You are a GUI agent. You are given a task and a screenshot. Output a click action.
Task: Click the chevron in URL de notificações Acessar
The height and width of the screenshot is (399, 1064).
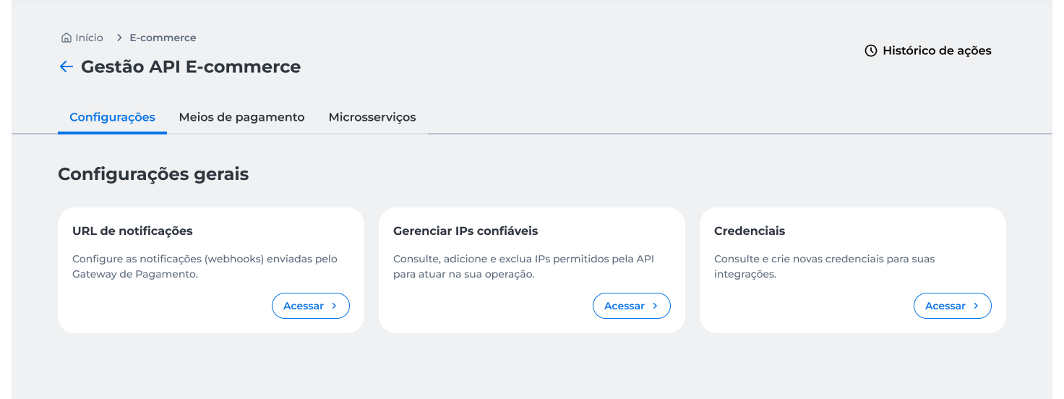[334, 306]
